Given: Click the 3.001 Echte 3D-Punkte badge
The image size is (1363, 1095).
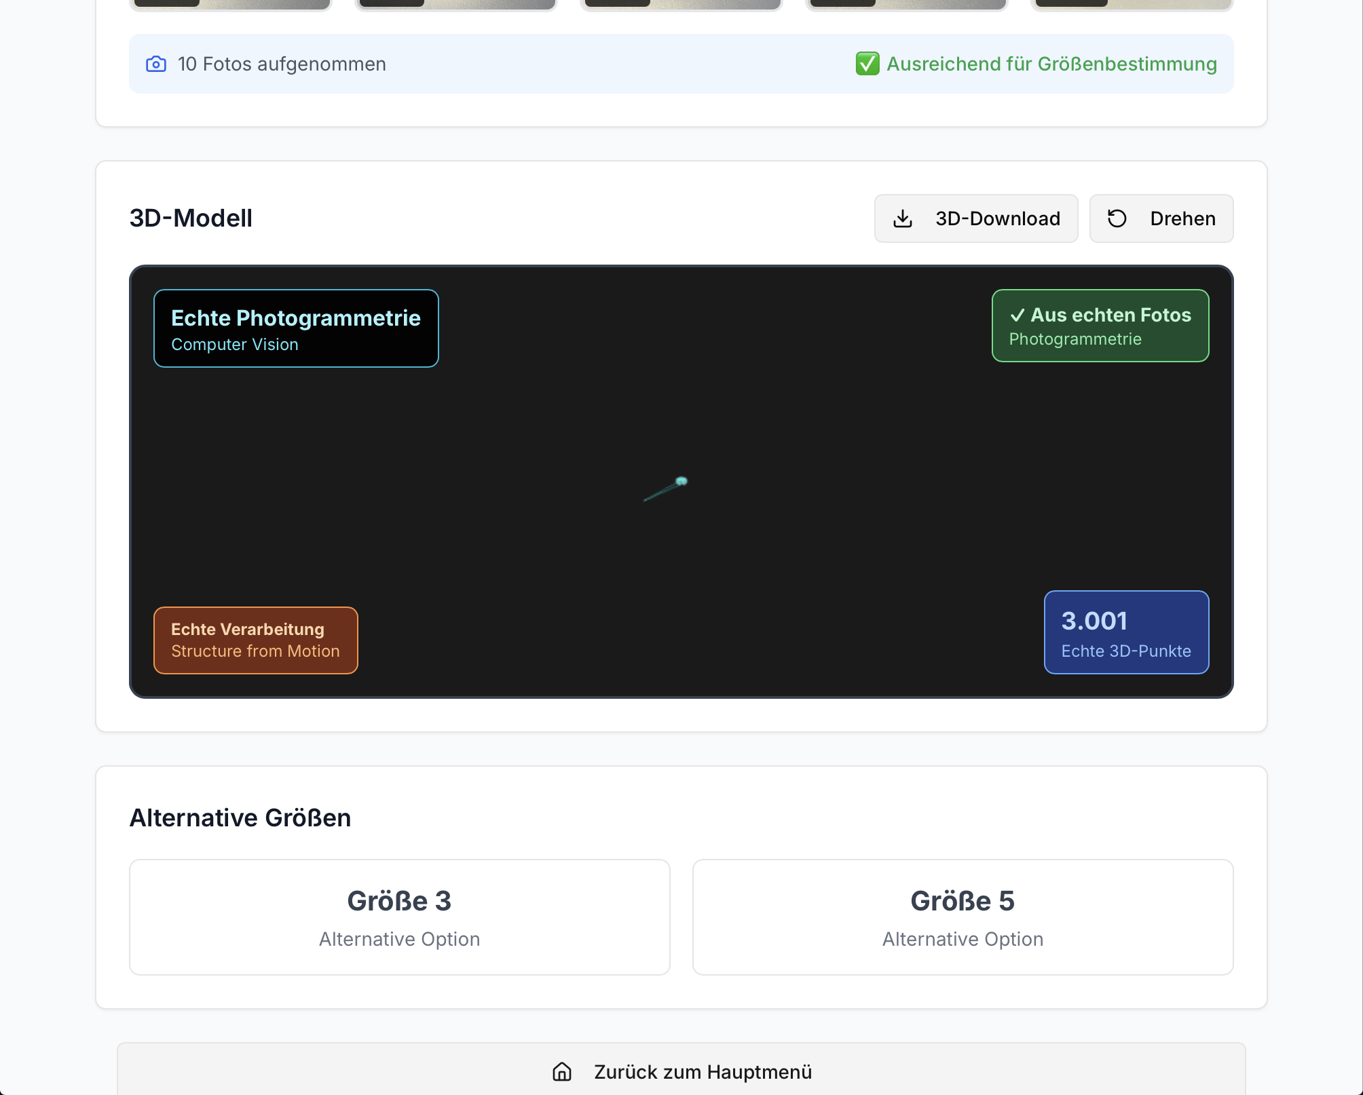Looking at the screenshot, I should [1126, 632].
